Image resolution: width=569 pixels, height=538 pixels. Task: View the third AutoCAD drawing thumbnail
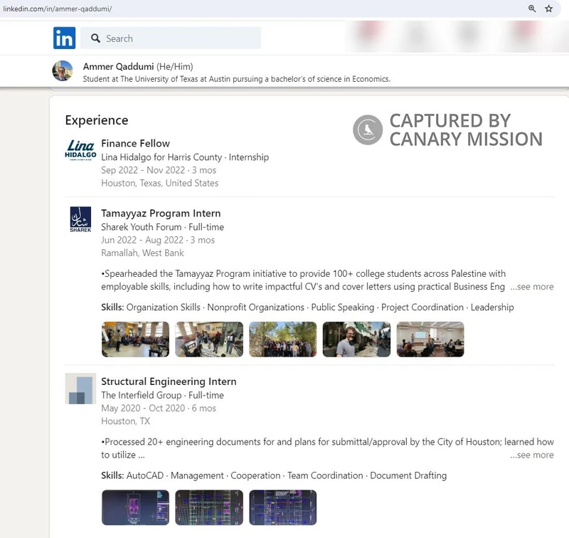(x=282, y=508)
